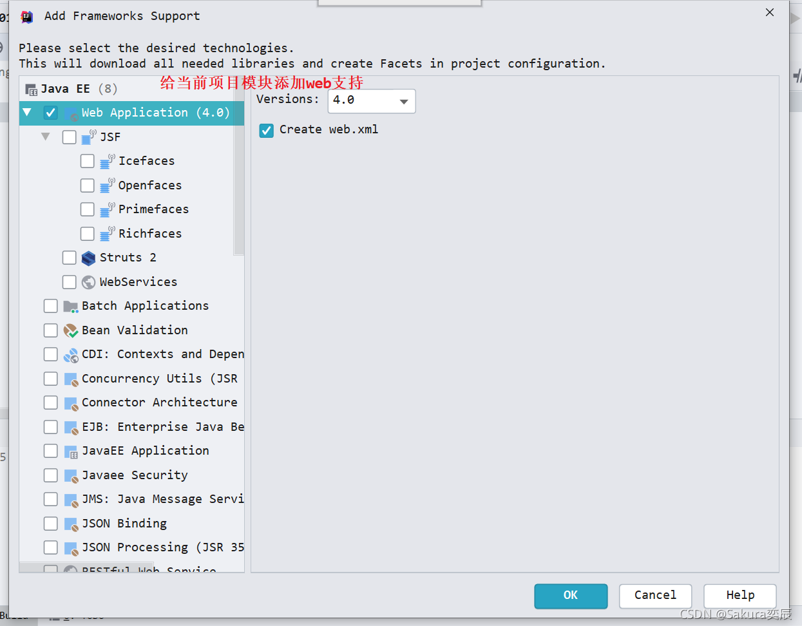Check the Javaee Security checkbox

51,475
